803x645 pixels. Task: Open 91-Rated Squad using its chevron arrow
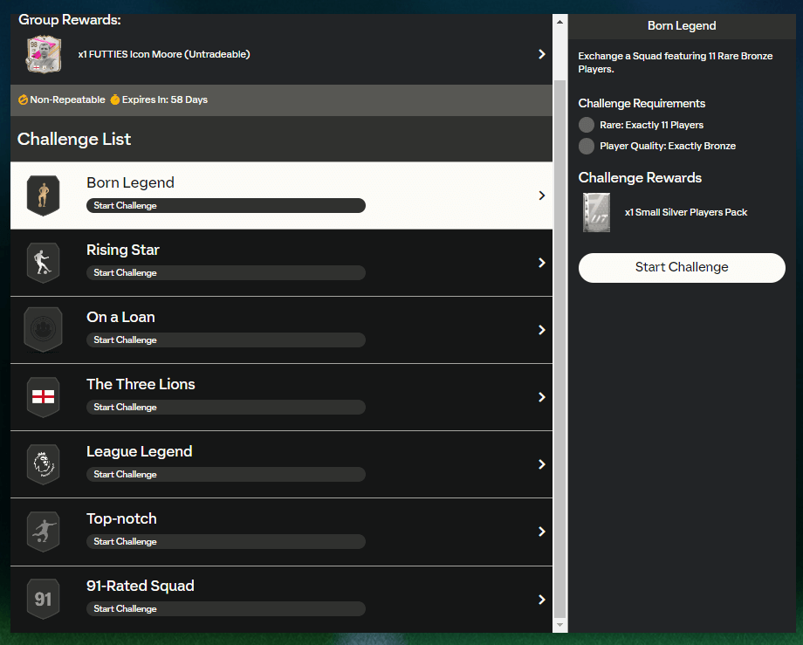pos(541,599)
